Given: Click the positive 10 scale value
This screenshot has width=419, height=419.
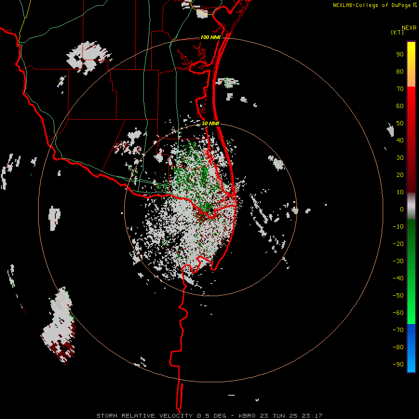Looking at the screenshot, I should [x=400, y=192].
